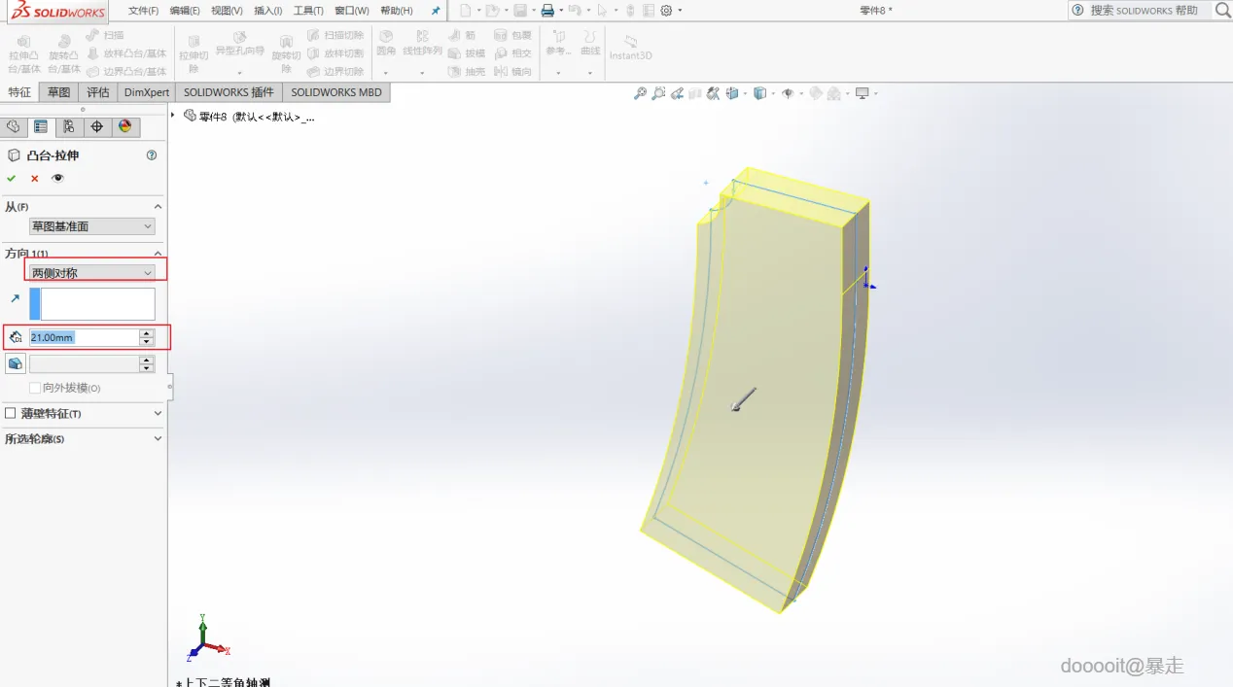Click the direction of extrusion selection box
Image resolution: width=1233 pixels, height=687 pixels.
coord(92,304)
